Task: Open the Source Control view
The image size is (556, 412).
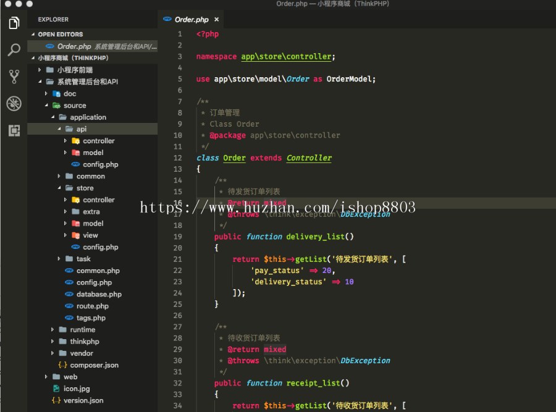Action: (14, 76)
